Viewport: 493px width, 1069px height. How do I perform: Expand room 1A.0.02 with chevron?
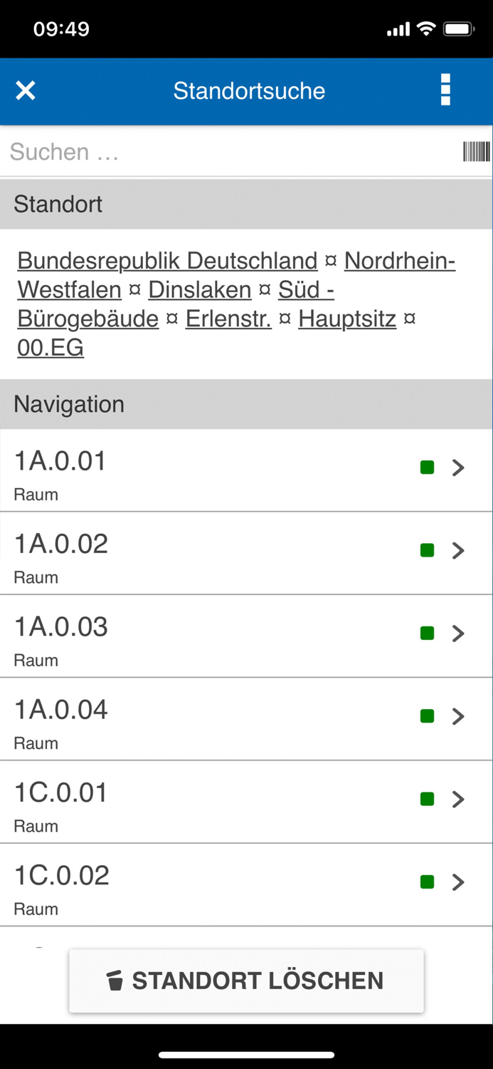[x=459, y=550]
